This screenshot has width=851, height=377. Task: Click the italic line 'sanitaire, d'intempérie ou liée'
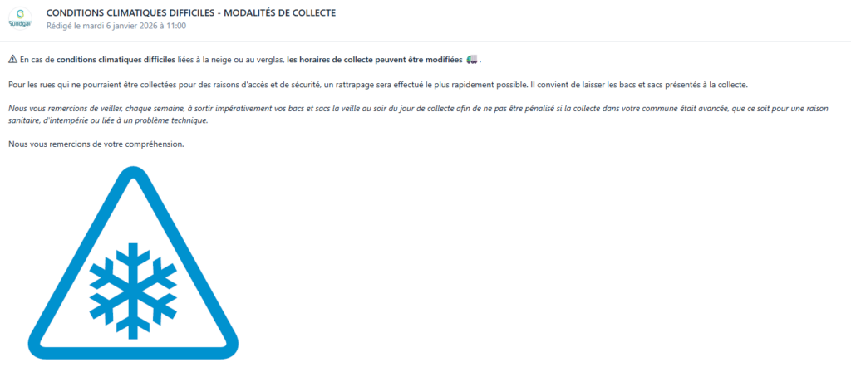coord(108,121)
